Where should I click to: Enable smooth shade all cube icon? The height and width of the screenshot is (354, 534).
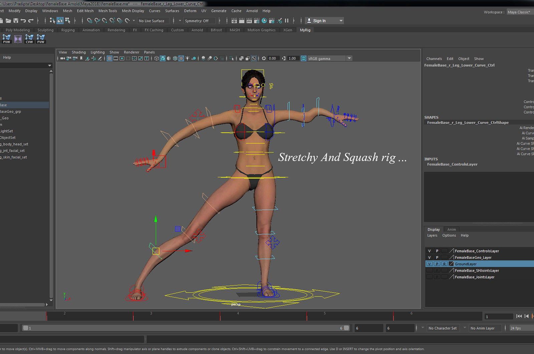click(163, 58)
